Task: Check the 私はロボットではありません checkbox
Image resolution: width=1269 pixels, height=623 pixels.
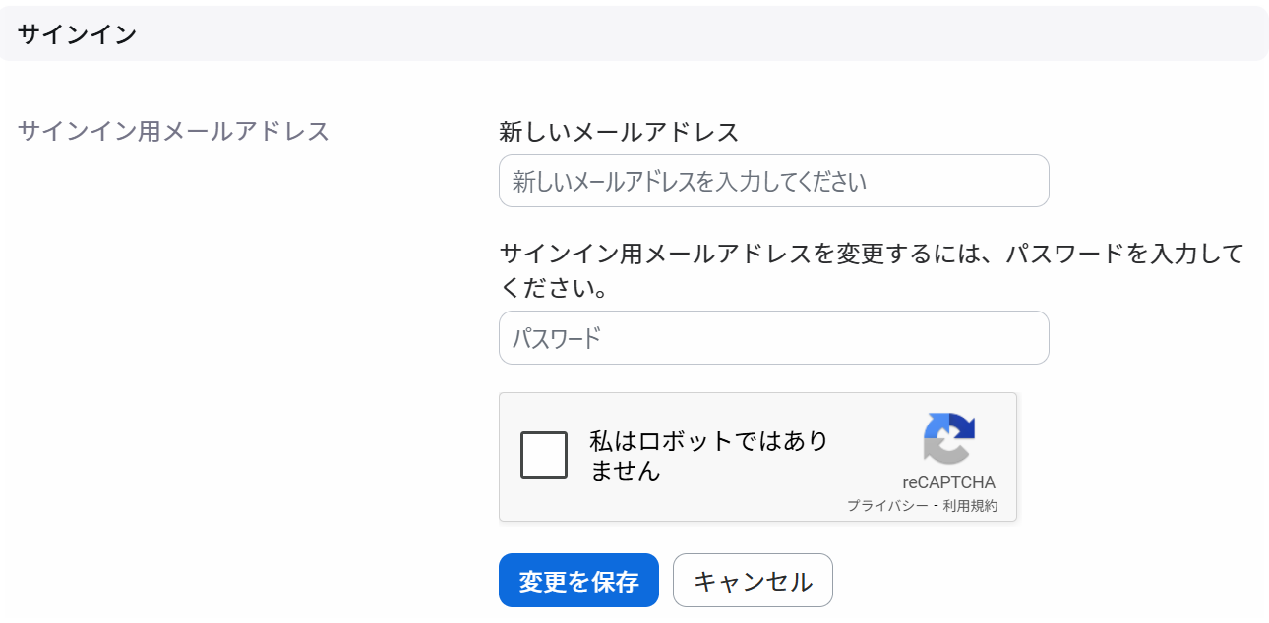Action: coord(544,455)
